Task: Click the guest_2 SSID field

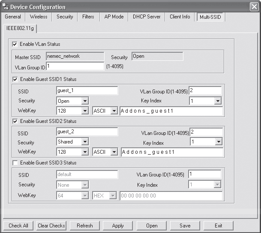Action: (87, 132)
